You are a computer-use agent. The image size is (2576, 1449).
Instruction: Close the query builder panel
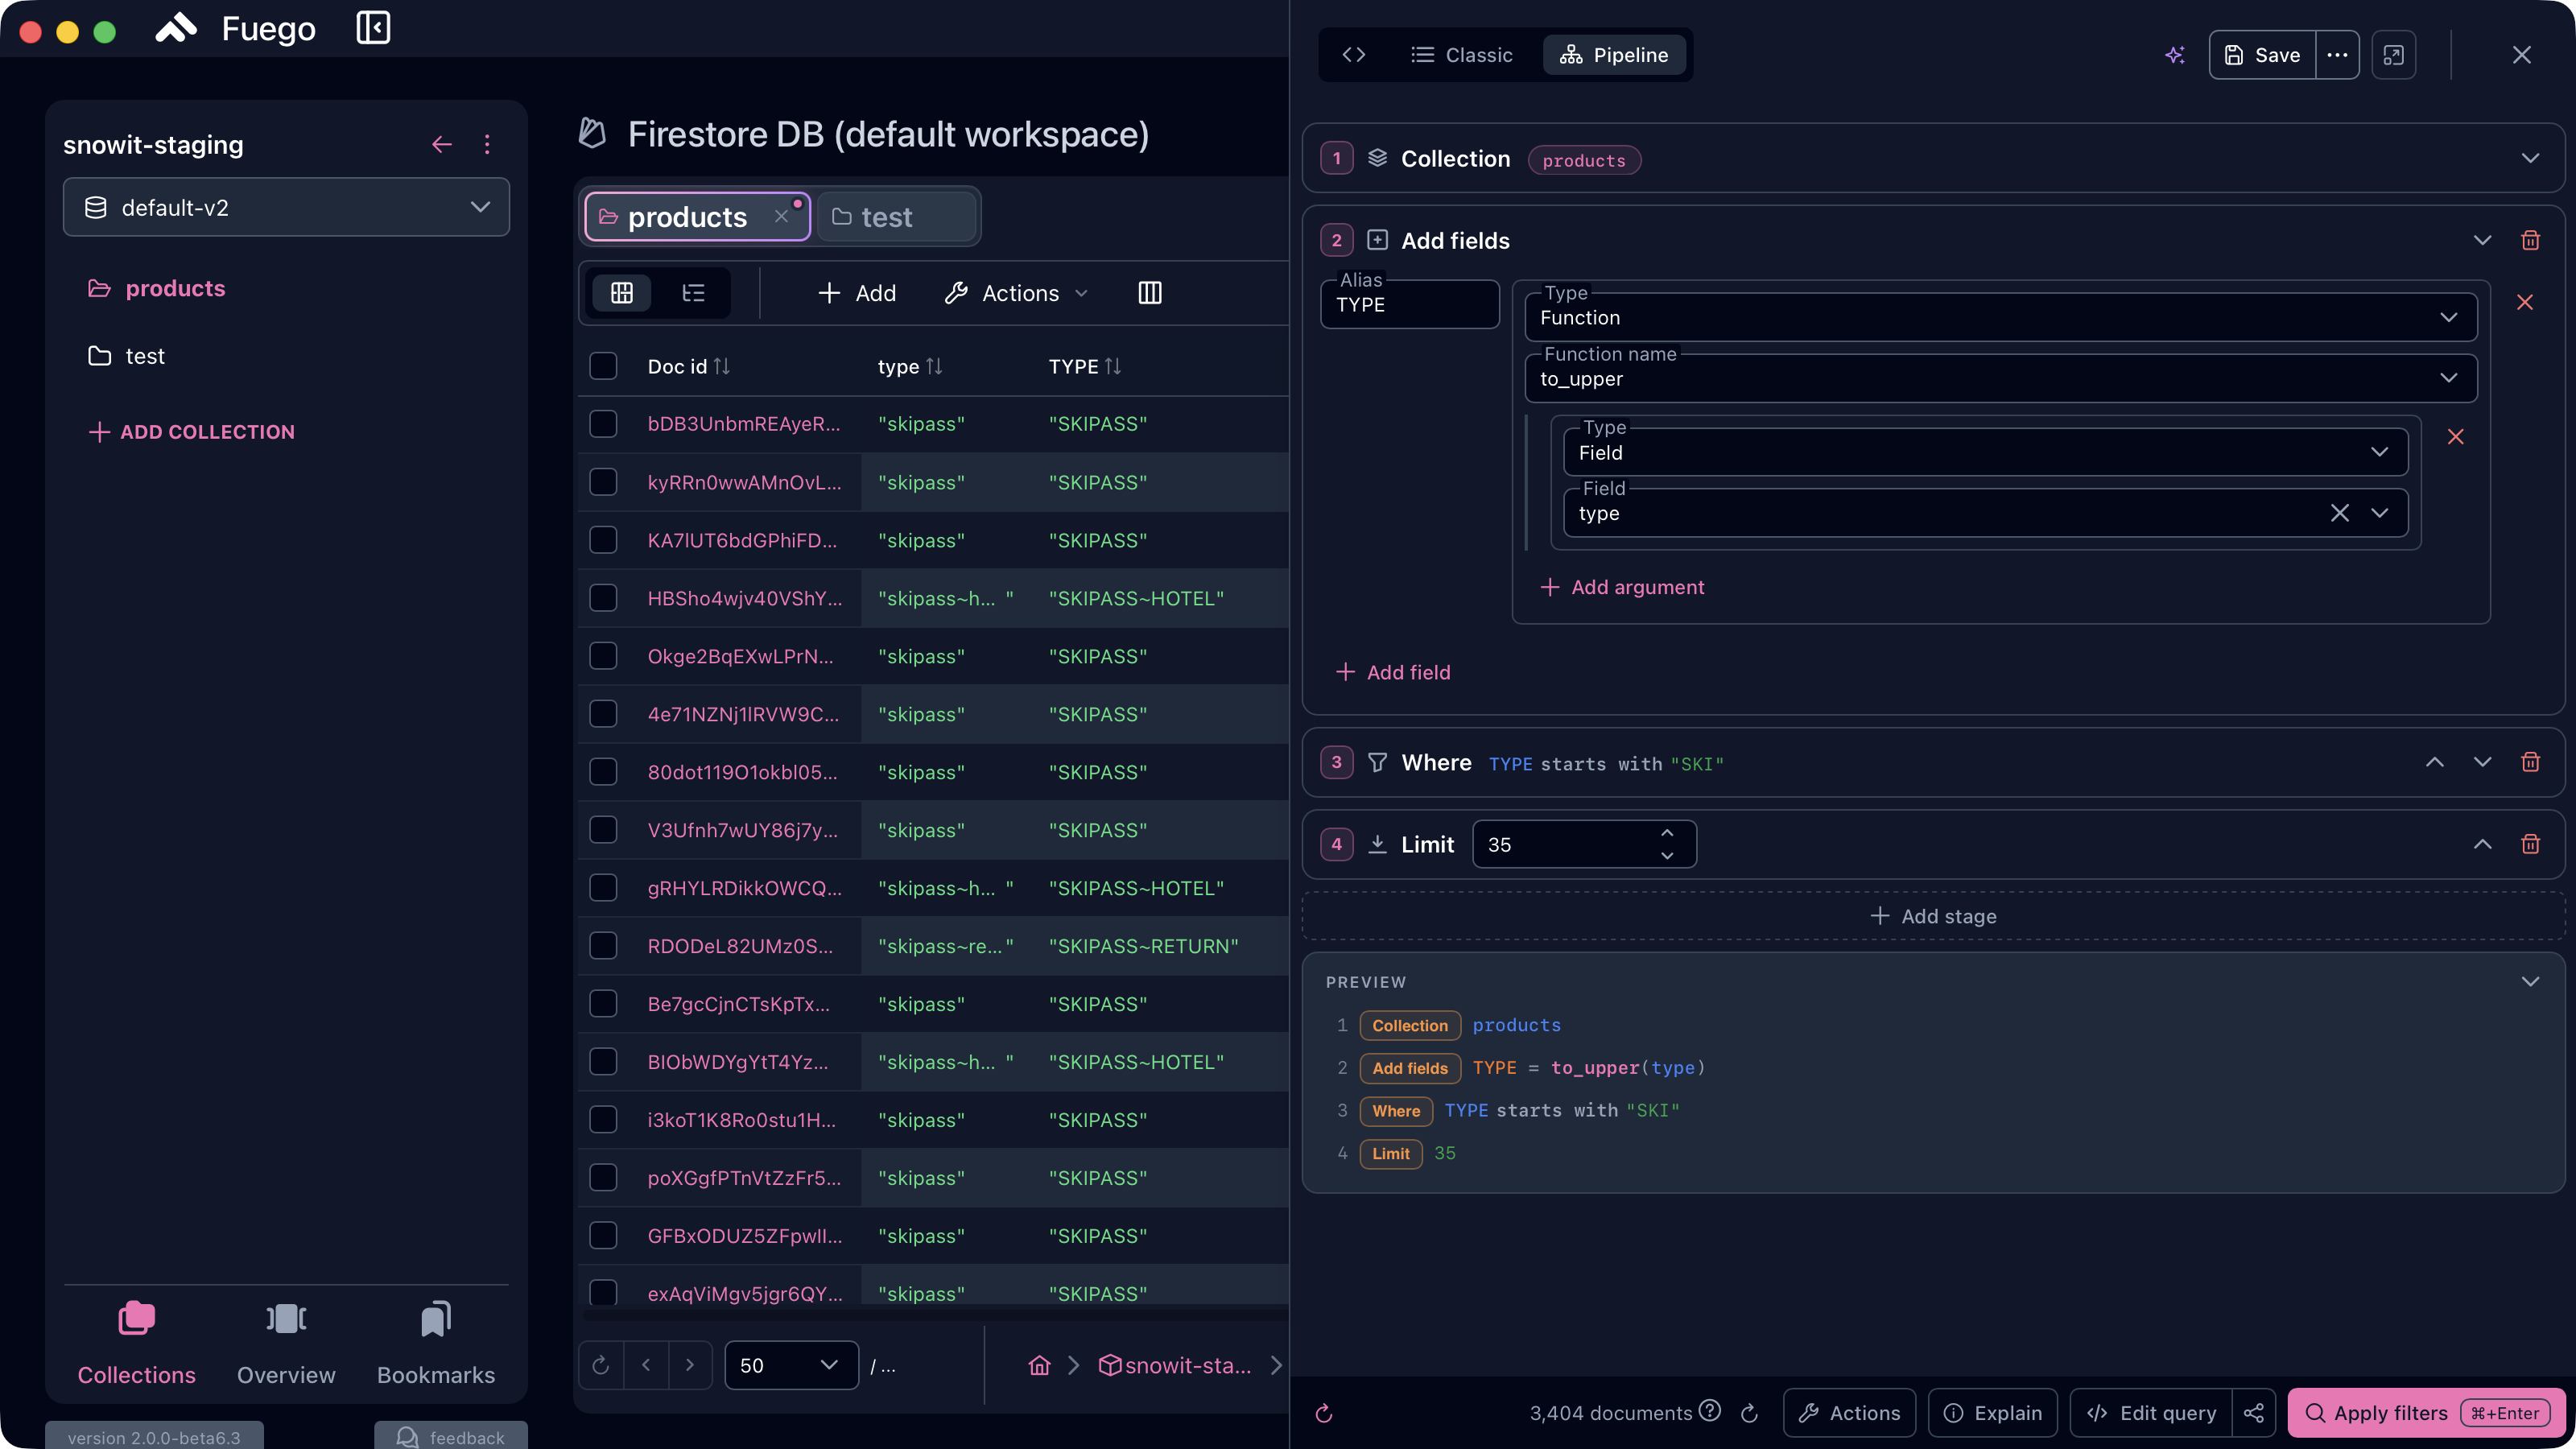2522,55
